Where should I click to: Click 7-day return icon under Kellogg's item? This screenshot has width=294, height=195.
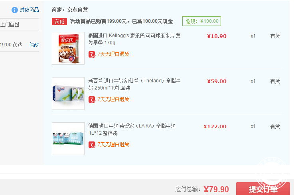pyautogui.click(x=92, y=54)
